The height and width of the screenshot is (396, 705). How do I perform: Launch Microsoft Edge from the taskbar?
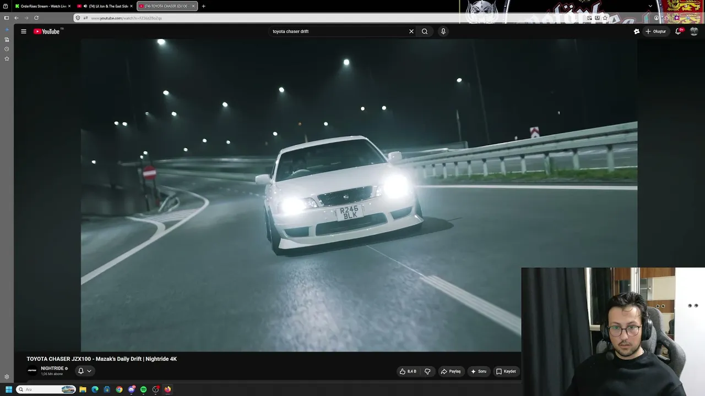(x=95, y=389)
